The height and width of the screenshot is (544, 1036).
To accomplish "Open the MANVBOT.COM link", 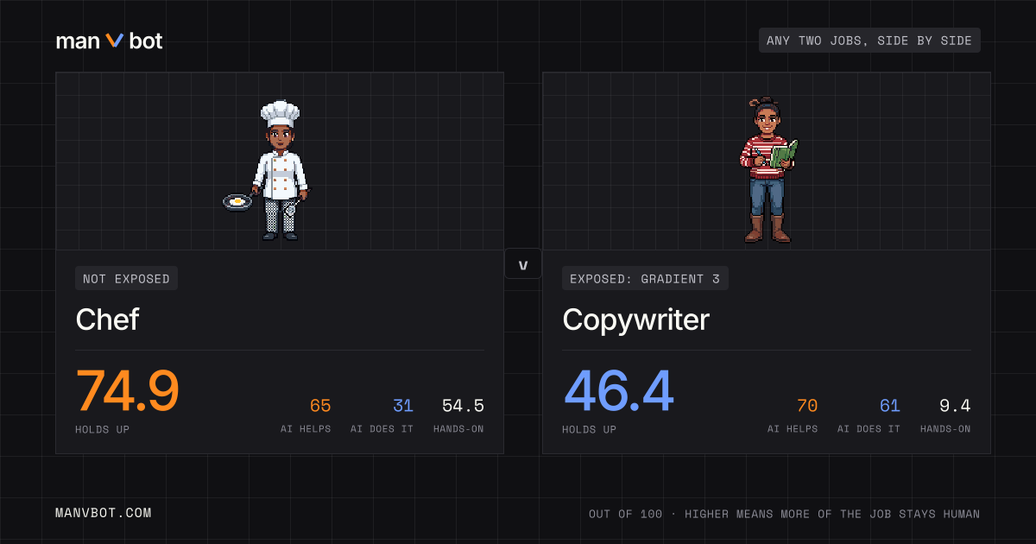I will coord(104,513).
